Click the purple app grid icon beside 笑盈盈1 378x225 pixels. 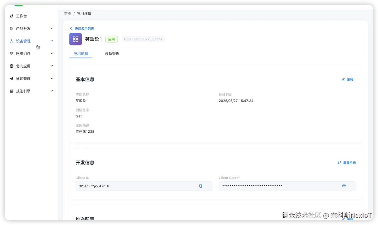pos(75,39)
